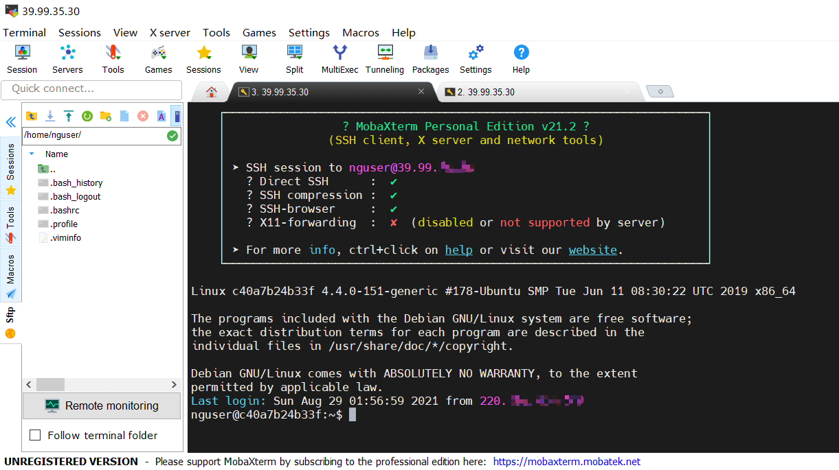The height and width of the screenshot is (470, 839).
Task: Open the Servers toolbar button
Action: (67, 59)
